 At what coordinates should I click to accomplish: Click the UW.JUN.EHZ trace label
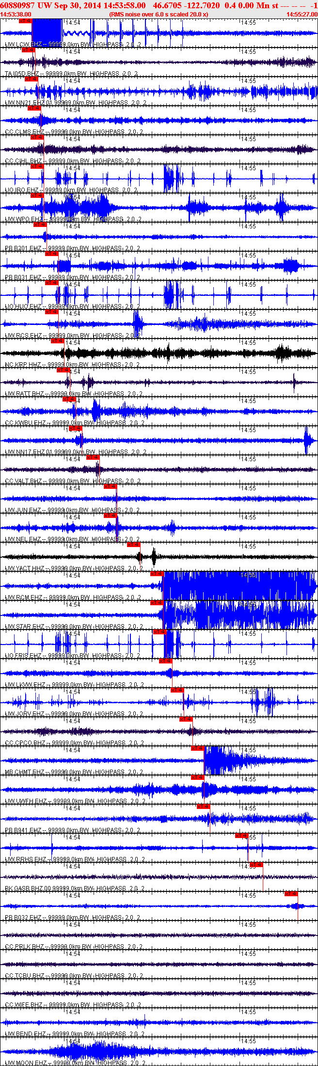(x=72, y=510)
